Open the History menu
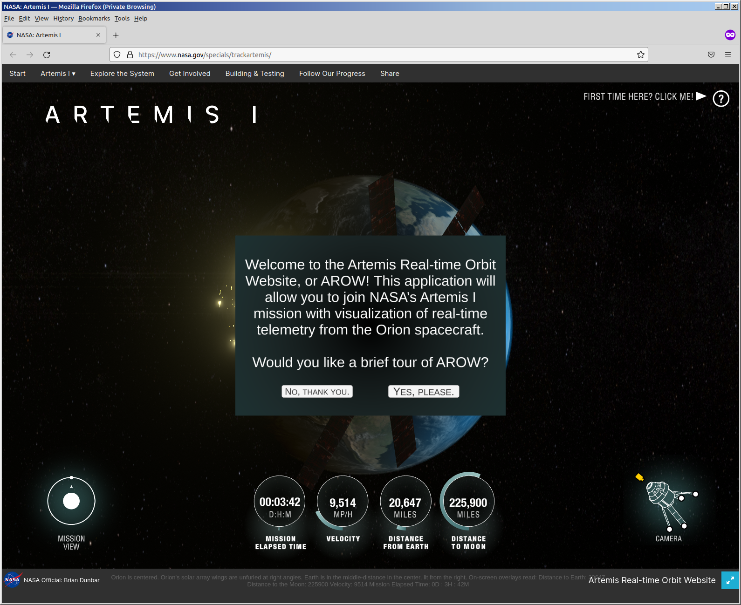Screen dimensions: 741x605 coord(63,19)
